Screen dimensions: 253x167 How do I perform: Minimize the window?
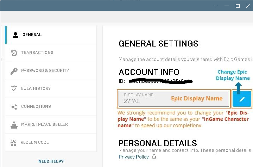227,6
